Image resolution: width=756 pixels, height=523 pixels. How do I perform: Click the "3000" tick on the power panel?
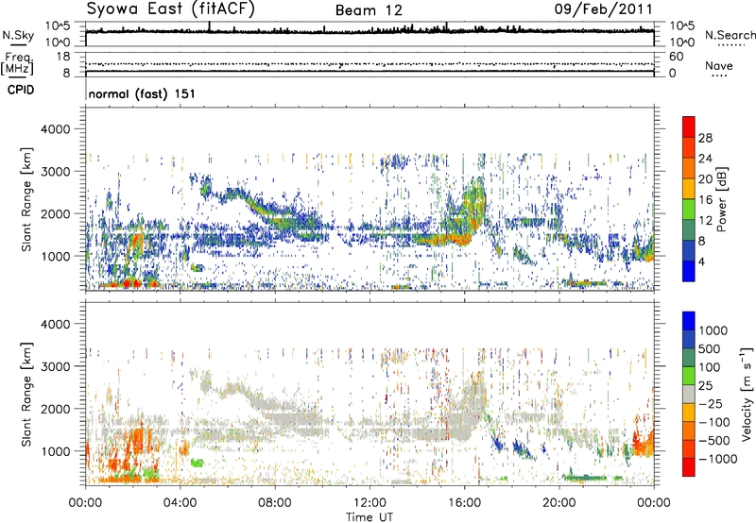[x=55, y=172]
